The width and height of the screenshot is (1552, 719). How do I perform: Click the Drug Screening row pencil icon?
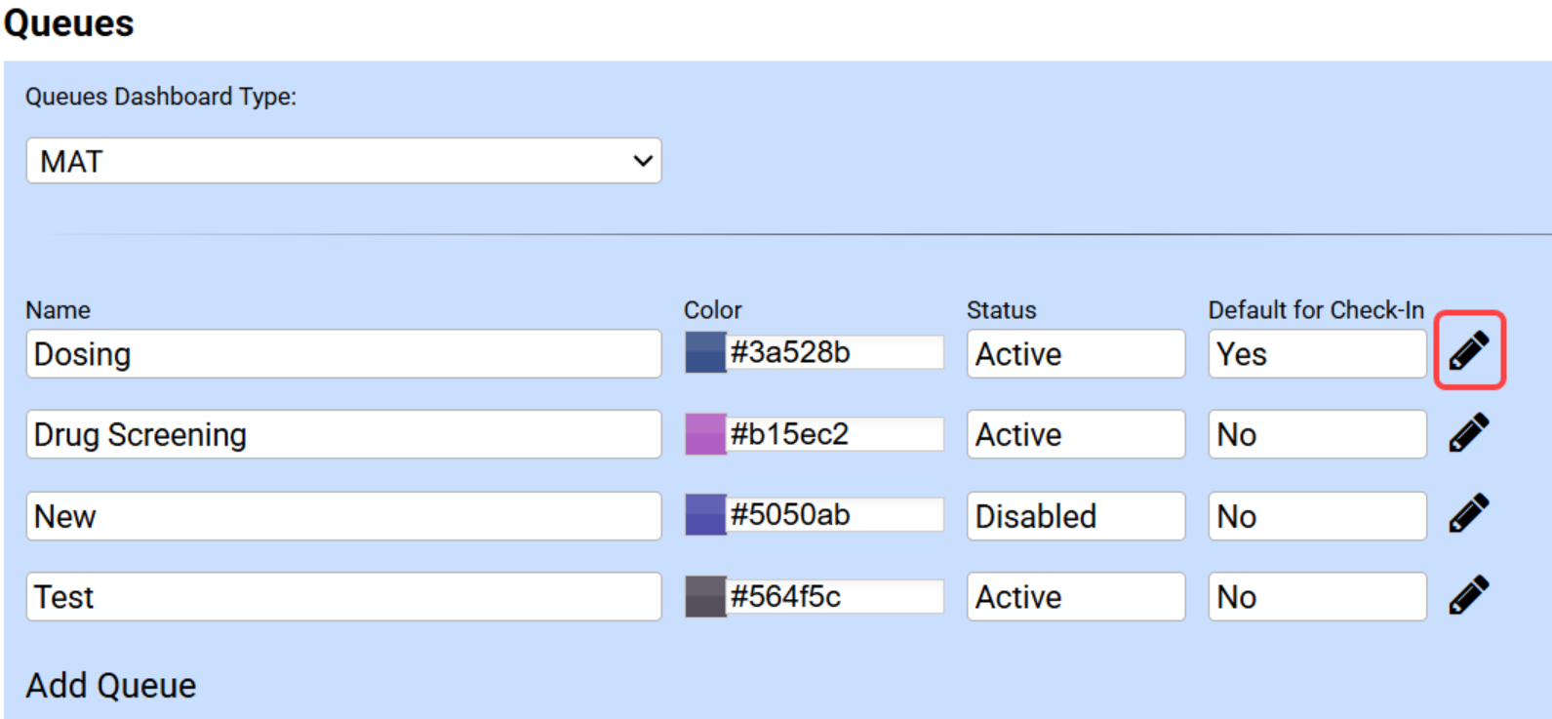[1468, 432]
